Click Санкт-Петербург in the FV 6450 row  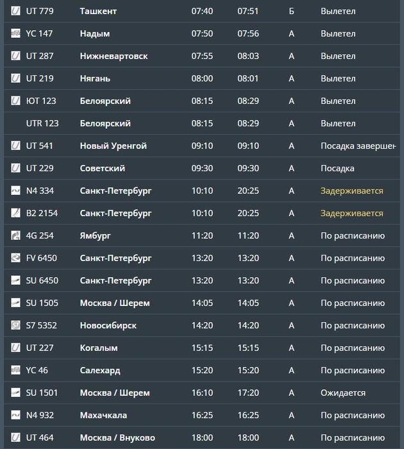[115, 258]
